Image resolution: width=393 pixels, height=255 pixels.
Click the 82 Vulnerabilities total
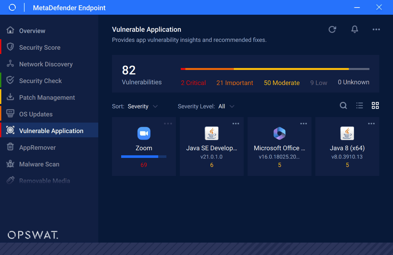[x=142, y=75]
